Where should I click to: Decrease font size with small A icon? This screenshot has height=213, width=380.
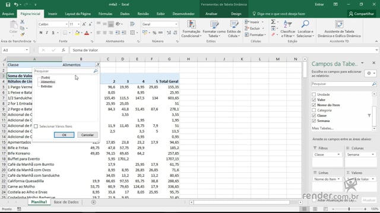90,24
